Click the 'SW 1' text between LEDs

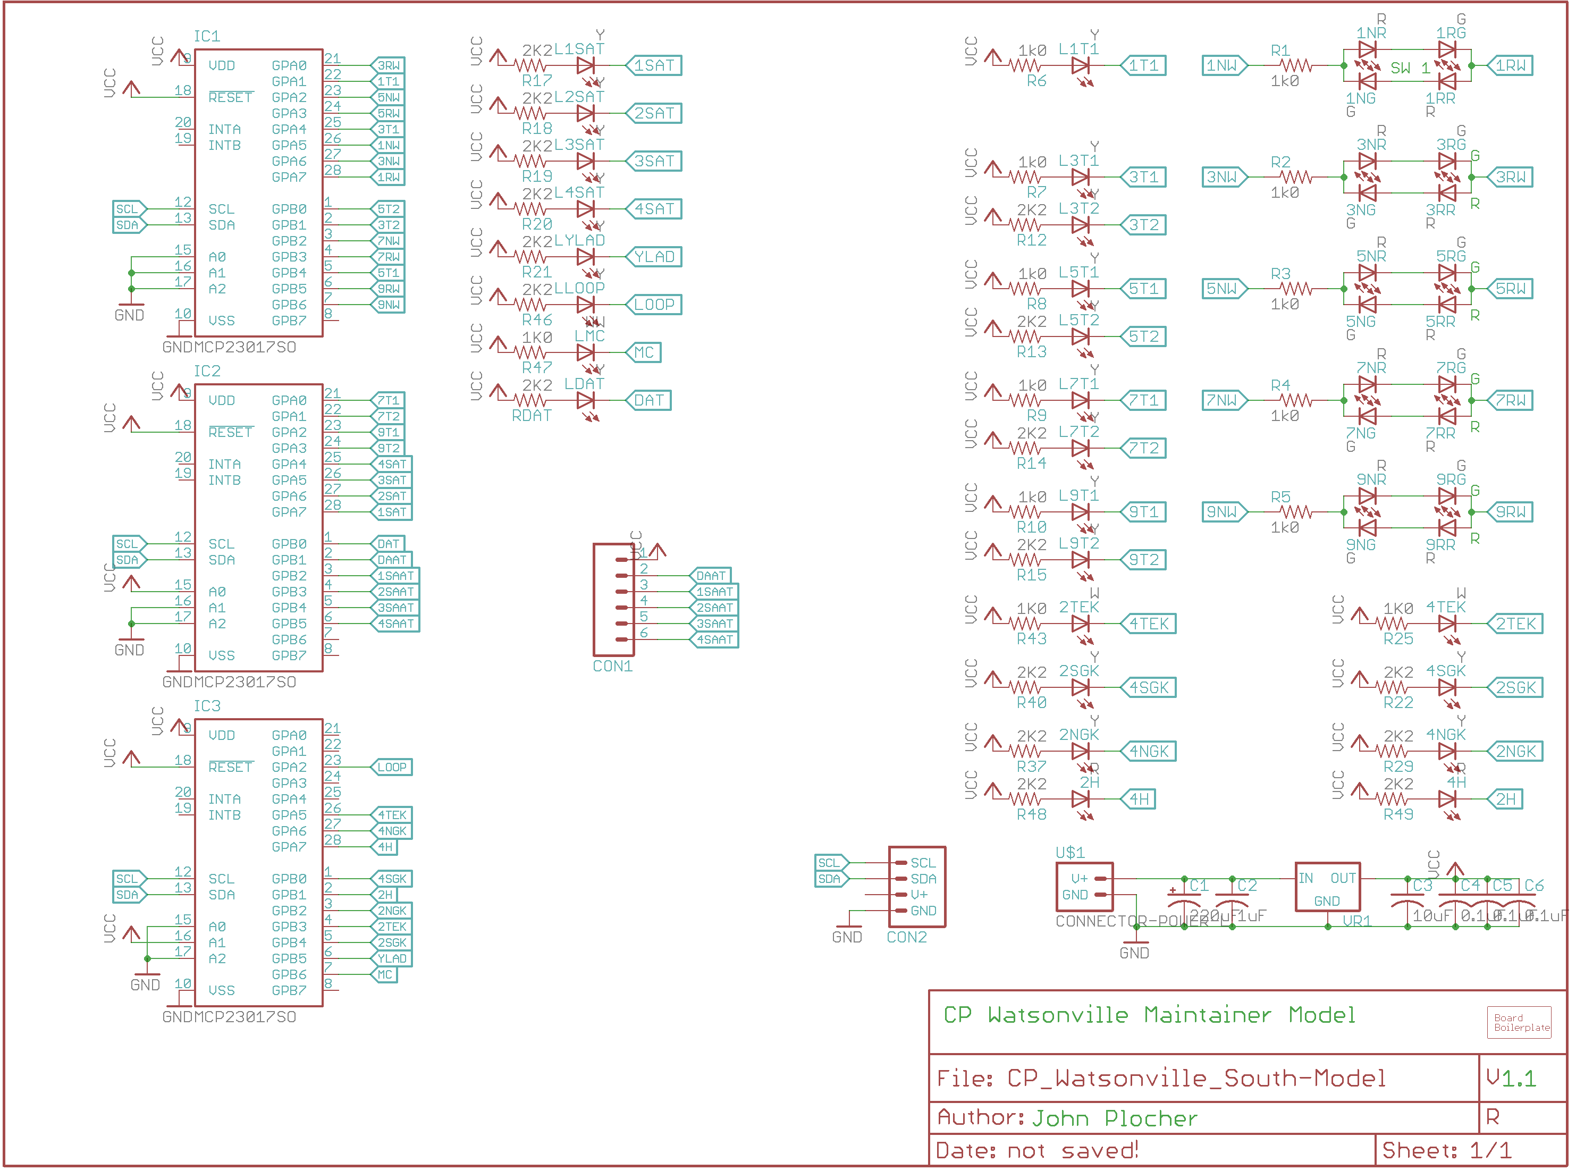click(x=1410, y=69)
